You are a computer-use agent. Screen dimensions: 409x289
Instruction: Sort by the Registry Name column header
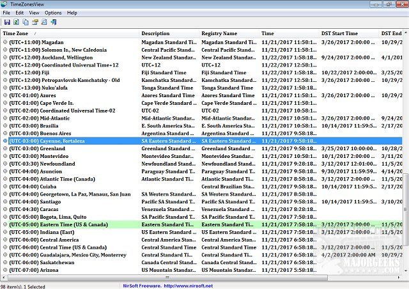coord(229,33)
